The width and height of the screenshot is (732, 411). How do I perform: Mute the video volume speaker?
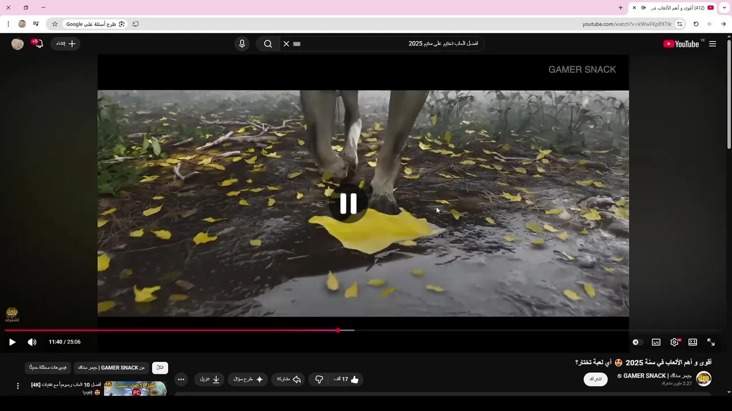coord(32,342)
